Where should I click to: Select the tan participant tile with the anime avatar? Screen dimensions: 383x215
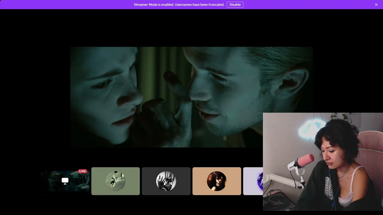coord(217,181)
